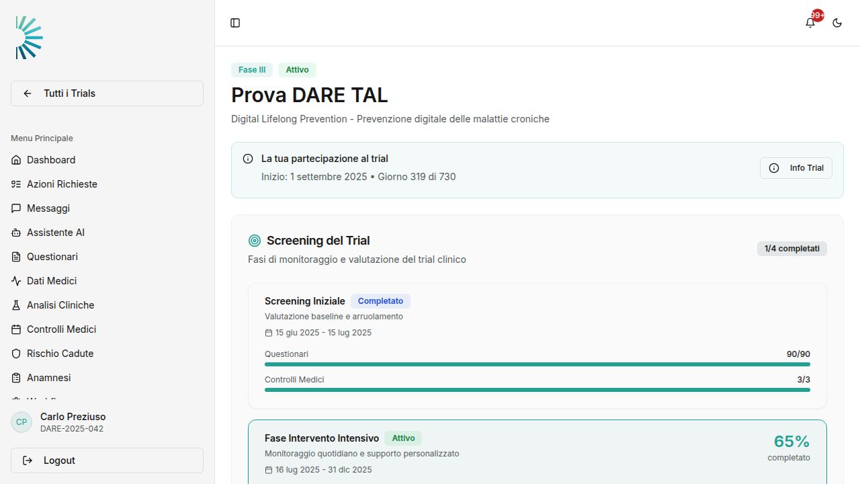Click the app logo in sidebar
The height and width of the screenshot is (484, 860).
click(30, 38)
